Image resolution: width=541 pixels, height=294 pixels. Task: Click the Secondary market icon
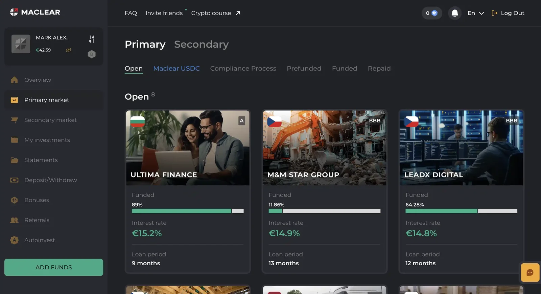pyautogui.click(x=14, y=120)
